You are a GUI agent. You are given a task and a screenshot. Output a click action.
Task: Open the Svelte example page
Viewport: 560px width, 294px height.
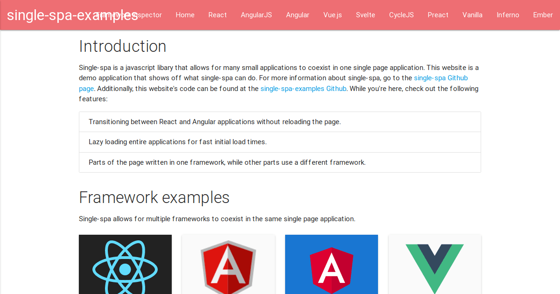pos(365,15)
